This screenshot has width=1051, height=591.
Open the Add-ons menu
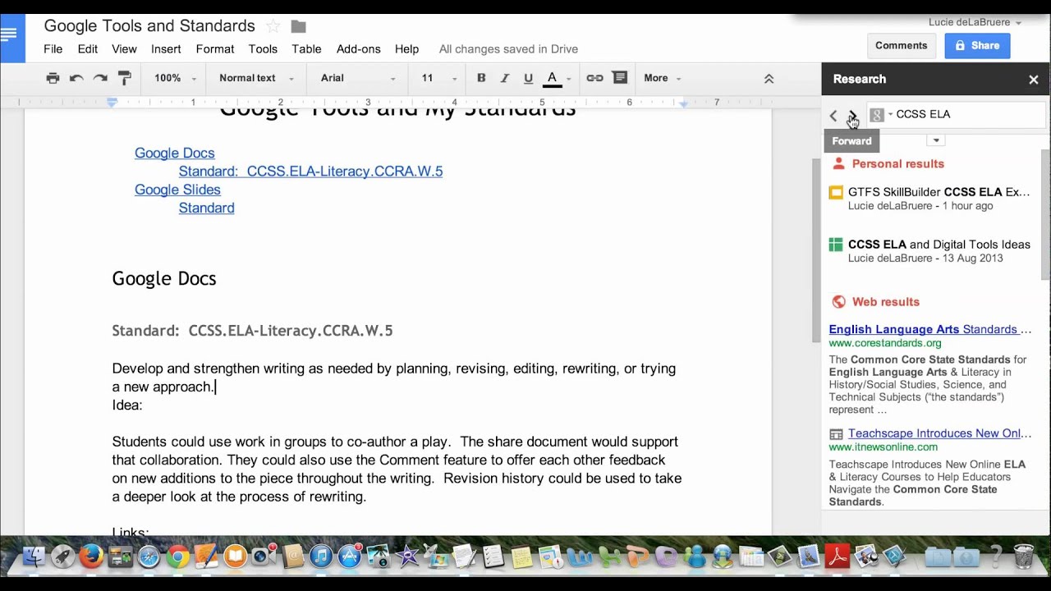point(359,49)
